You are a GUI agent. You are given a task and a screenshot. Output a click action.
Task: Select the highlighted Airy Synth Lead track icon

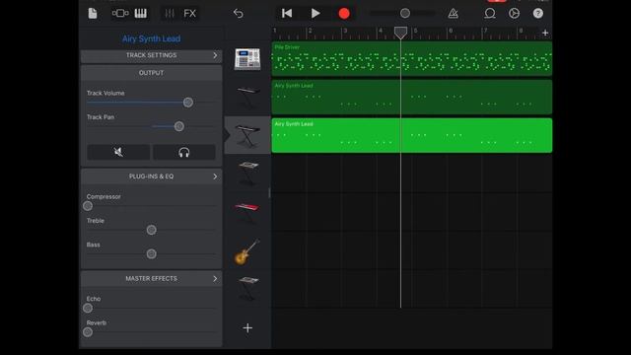[247, 135]
